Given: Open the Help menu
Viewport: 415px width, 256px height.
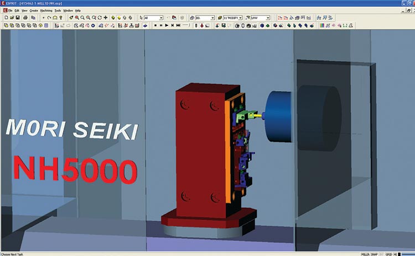Looking at the screenshot, I should 78,10.
